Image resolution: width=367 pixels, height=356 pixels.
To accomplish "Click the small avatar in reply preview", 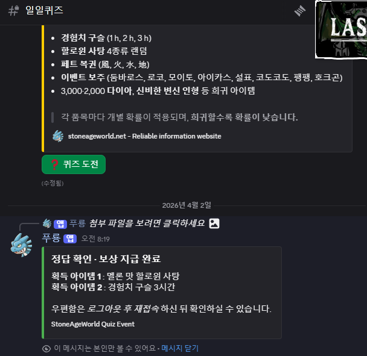I will pyautogui.click(x=46, y=223).
